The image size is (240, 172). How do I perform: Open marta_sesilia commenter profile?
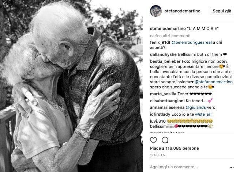point(163,94)
